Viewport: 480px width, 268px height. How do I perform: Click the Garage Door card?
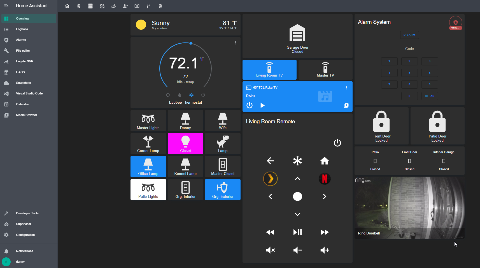297,36
